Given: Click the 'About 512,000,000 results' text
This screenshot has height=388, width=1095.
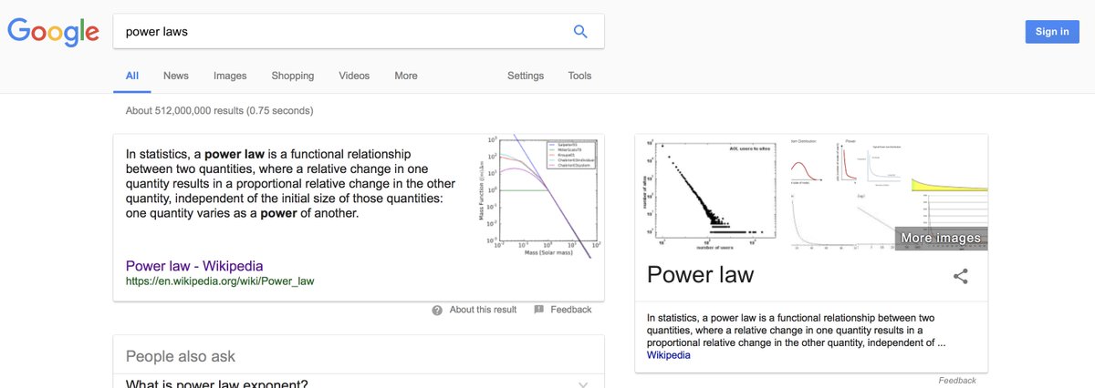Looking at the screenshot, I should pos(219,111).
